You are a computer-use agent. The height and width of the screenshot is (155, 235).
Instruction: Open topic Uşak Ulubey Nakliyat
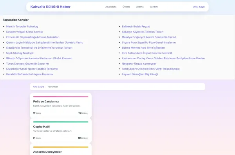click(x=20, y=53)
